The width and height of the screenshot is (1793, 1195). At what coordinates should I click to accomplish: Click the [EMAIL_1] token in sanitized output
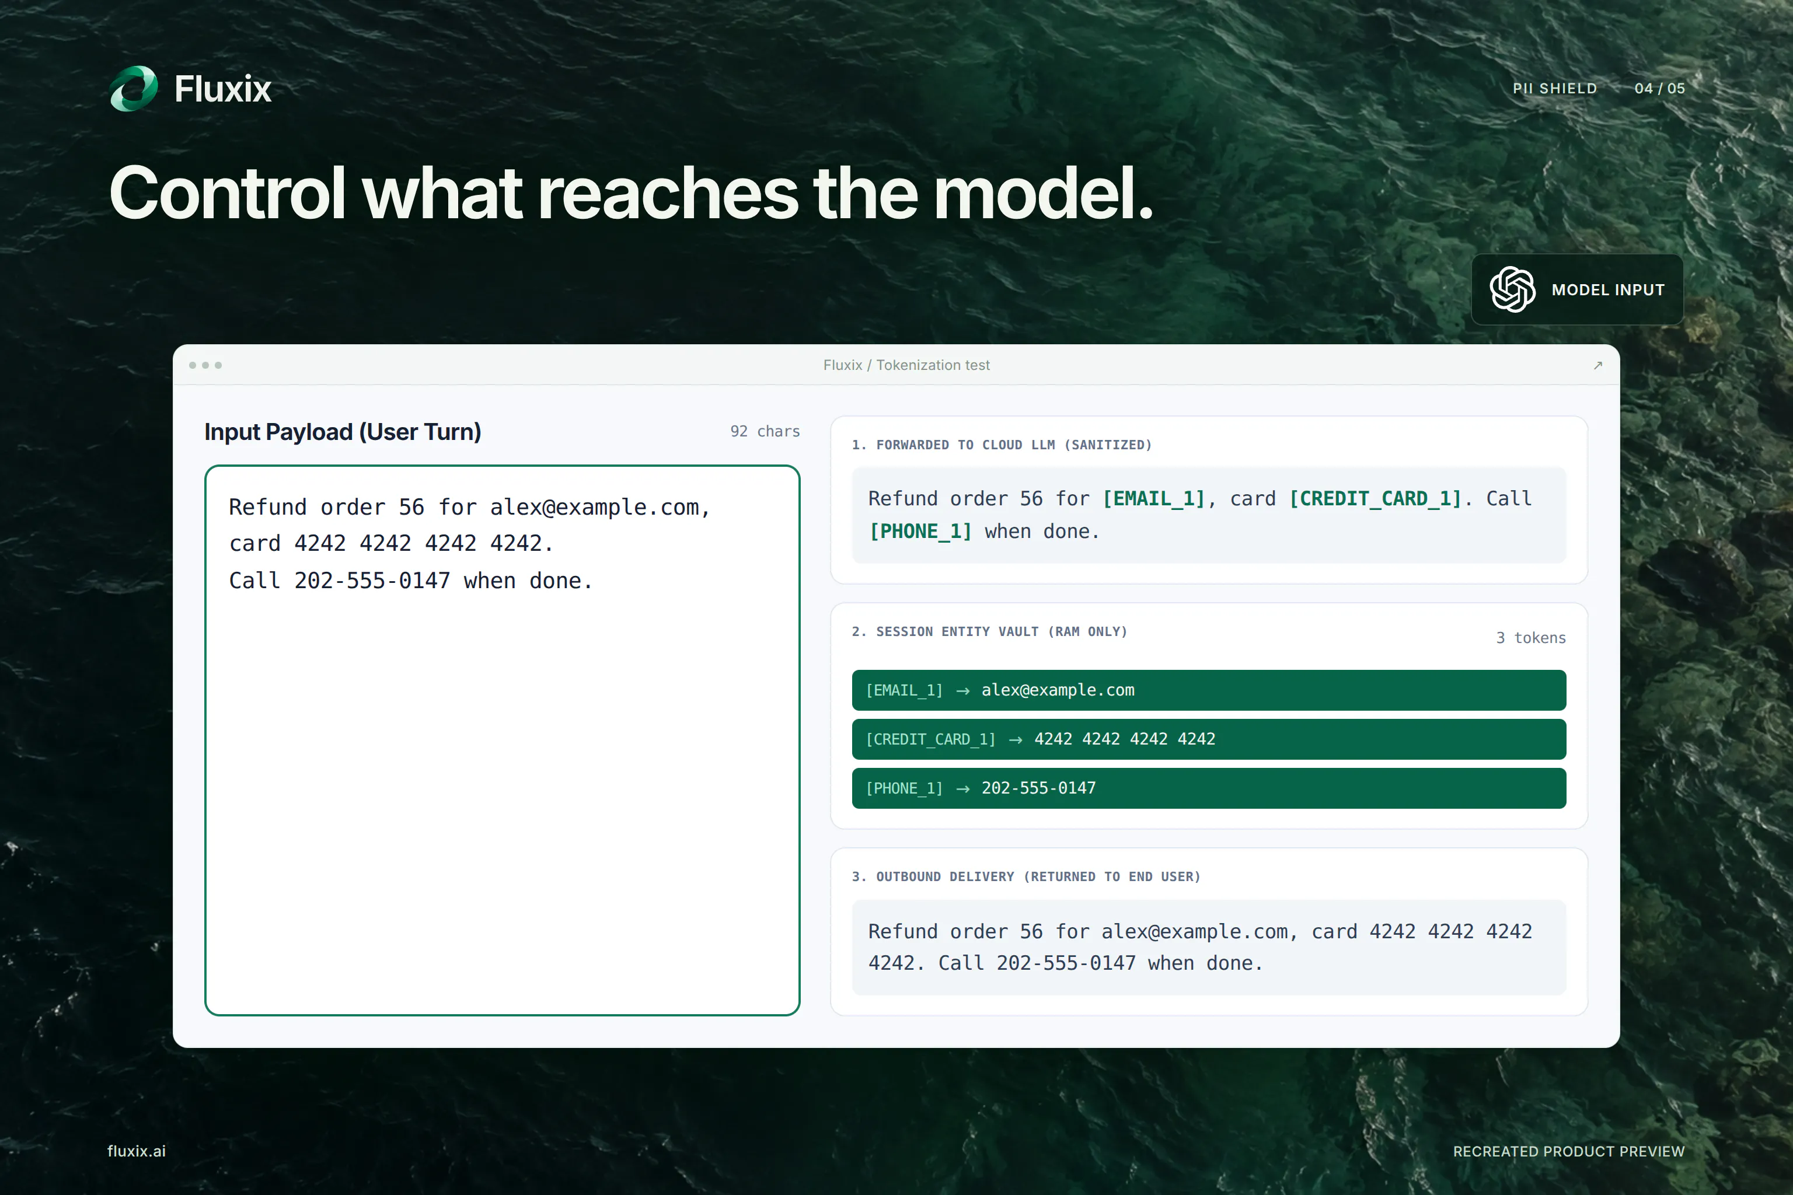1153,498
